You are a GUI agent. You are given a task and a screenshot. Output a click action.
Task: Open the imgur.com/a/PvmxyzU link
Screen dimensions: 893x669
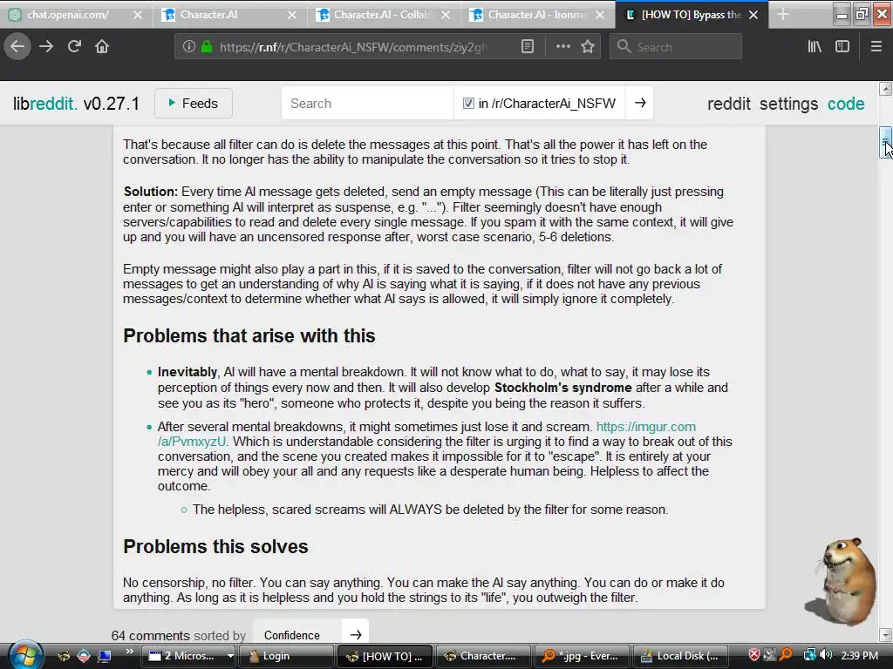[x=646, y=427]
